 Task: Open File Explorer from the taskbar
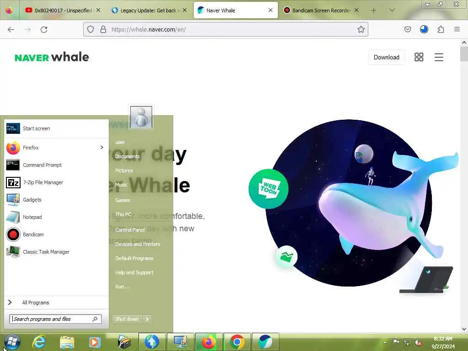(x=67, y=342)
